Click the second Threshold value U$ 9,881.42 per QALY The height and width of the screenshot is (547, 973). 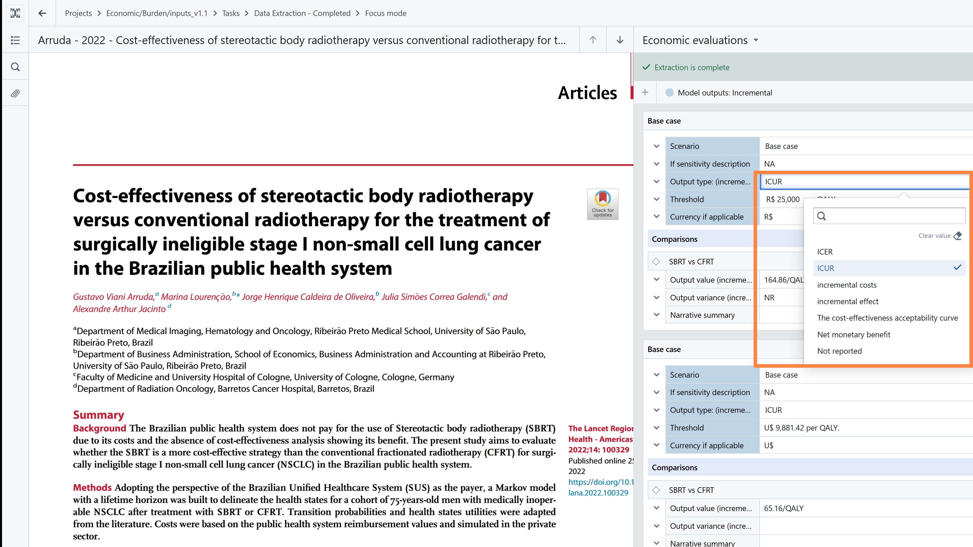[x=801, y=428]
